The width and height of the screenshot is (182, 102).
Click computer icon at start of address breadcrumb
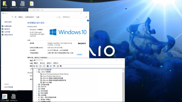[x=15, y=17]
